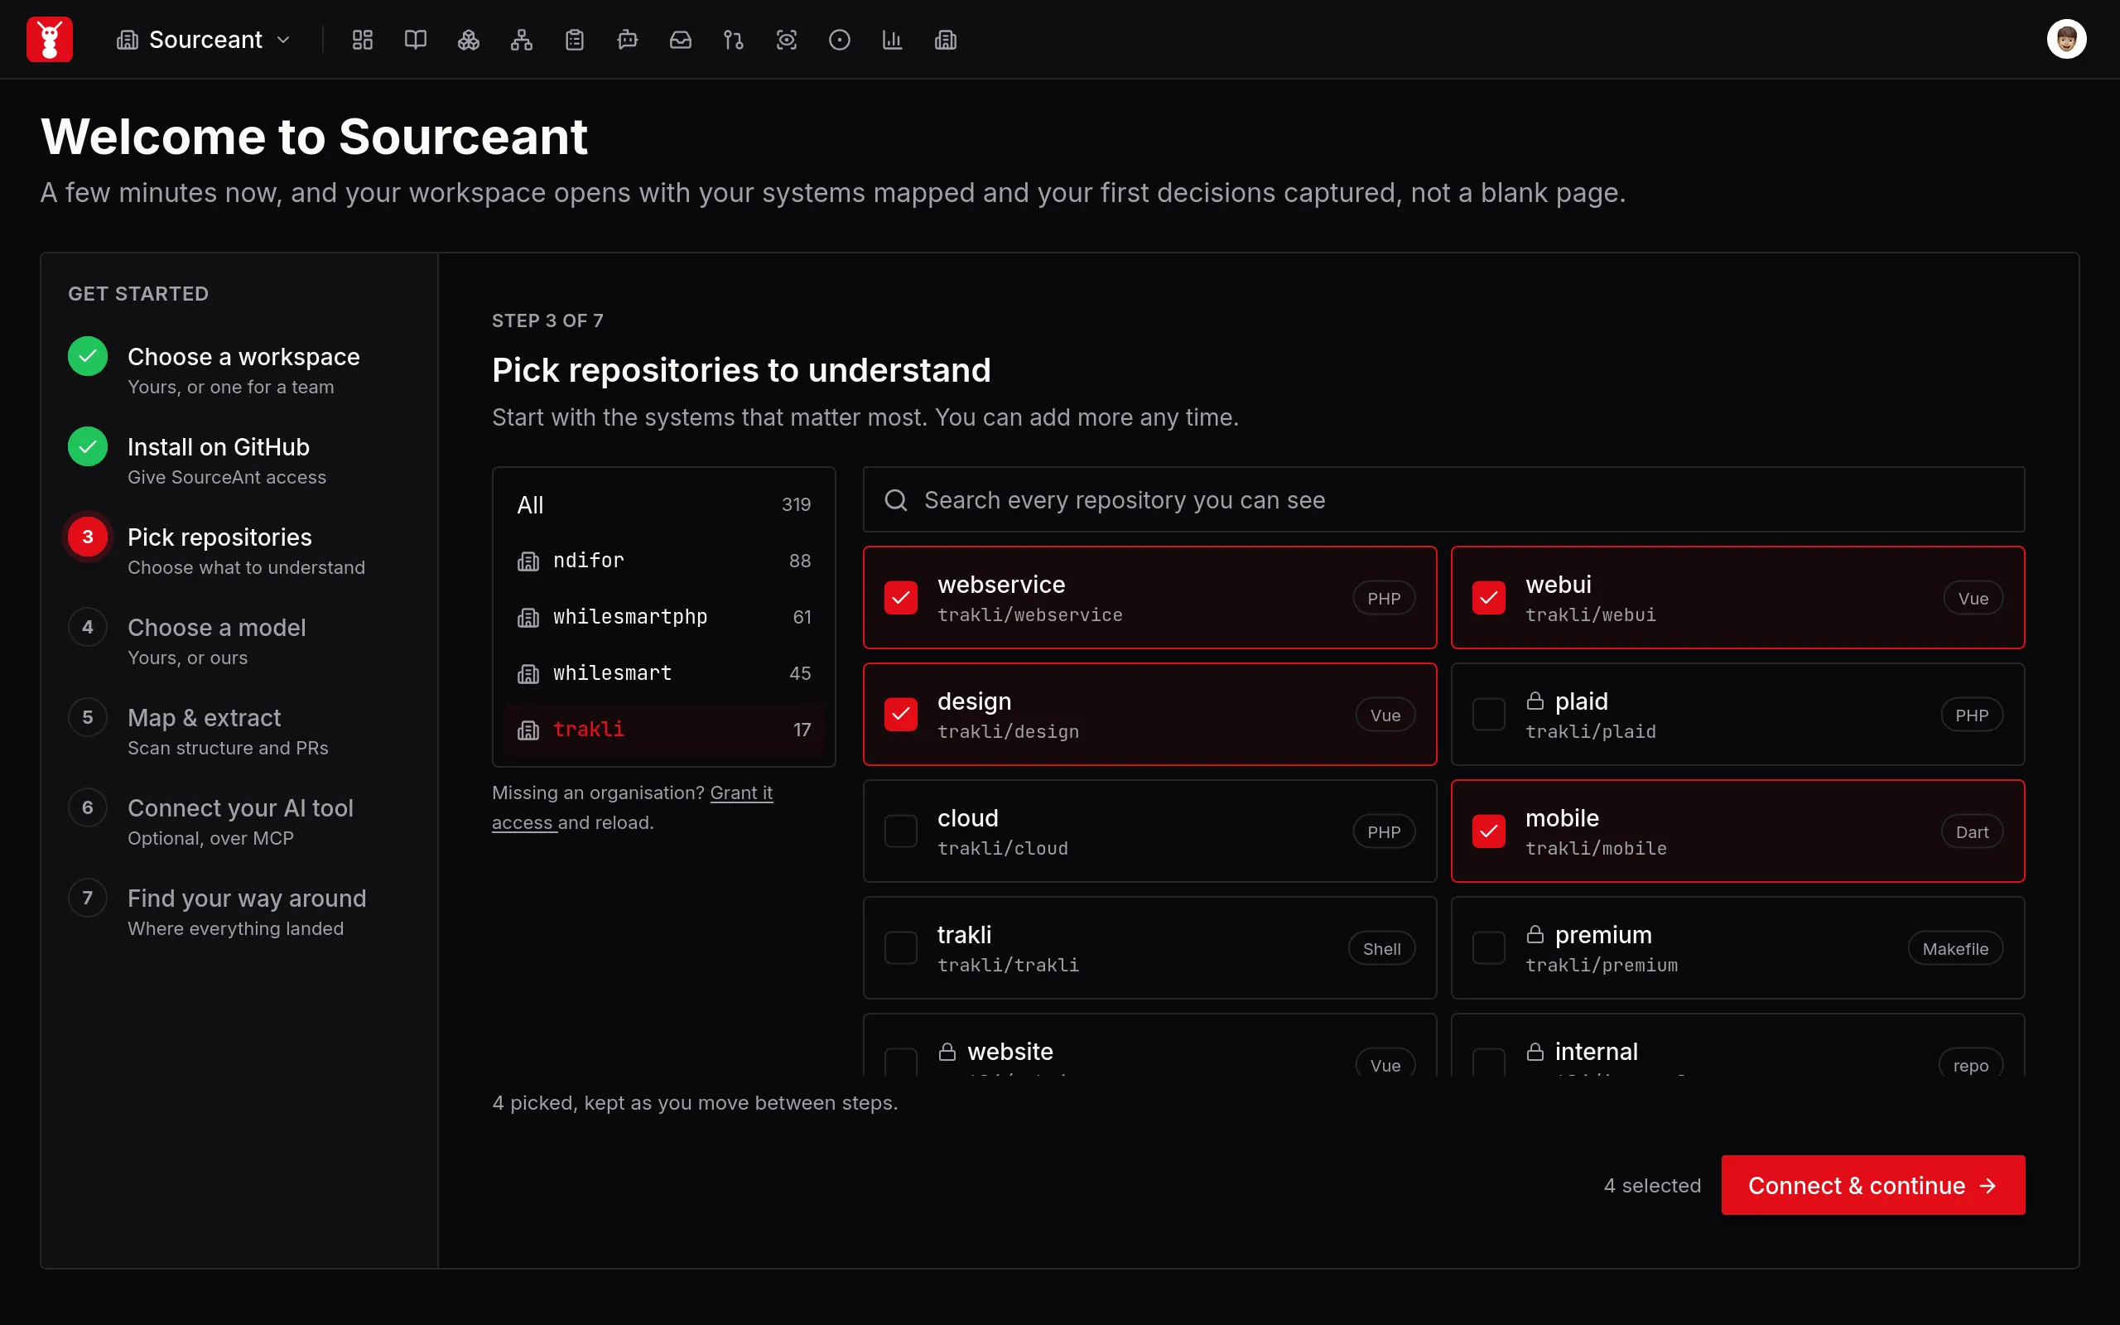Click the lock icon next to internal
2120x1325 pixels.
point(1535,1051)
